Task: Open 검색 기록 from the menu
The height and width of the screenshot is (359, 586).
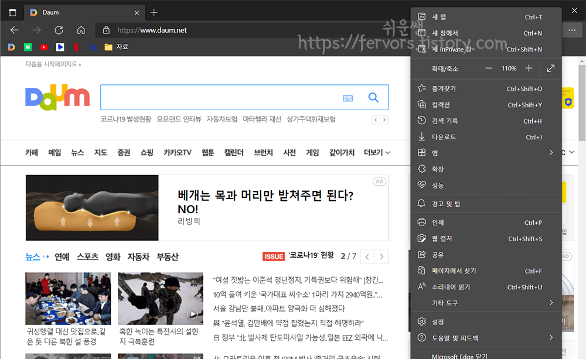Action: tap(486, 121)
